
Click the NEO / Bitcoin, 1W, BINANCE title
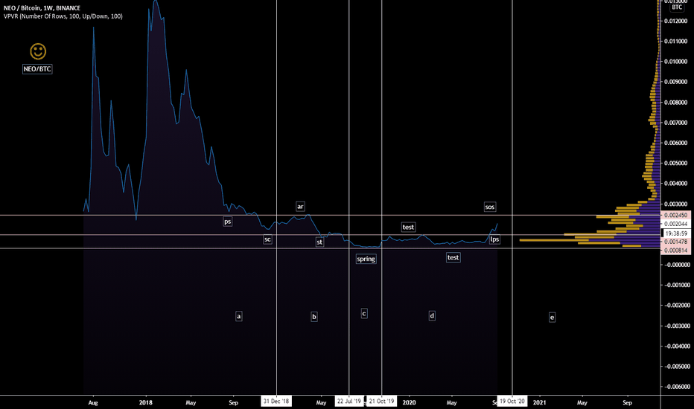pyautogui.click(x=42, y=8)
